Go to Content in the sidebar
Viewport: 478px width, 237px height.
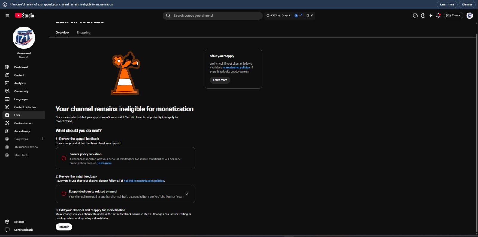coord(24,75)
